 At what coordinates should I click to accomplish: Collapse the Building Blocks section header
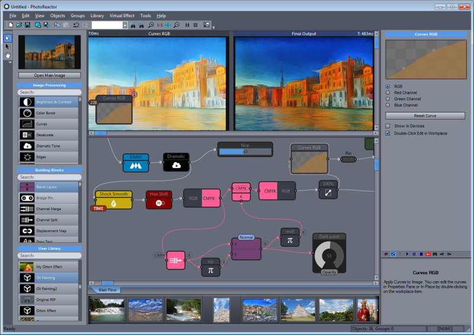[x=49, y=170]
